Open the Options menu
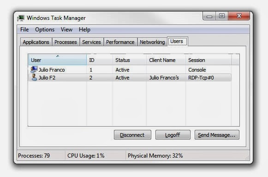268x177 pixels. tap(45, 30)
